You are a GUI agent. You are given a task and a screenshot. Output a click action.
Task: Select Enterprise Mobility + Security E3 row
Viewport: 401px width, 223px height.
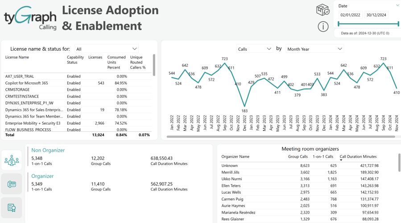pyautogui.click(x=78, y=123)
